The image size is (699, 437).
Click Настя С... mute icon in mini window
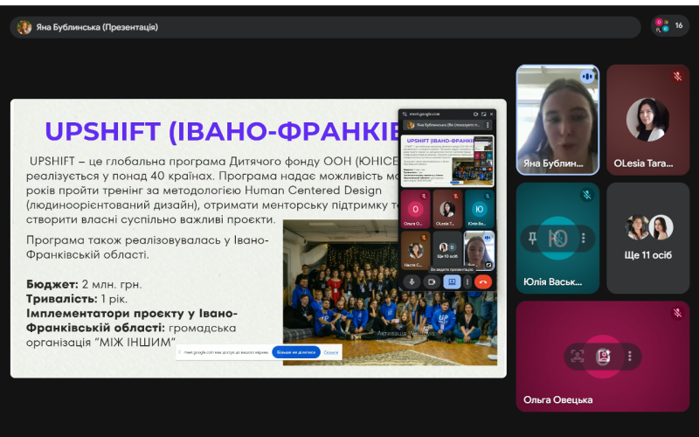424,237
